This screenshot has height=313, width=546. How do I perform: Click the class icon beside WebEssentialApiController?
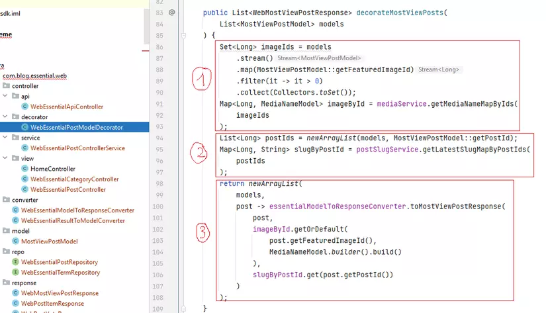click(x=25, y=107)
